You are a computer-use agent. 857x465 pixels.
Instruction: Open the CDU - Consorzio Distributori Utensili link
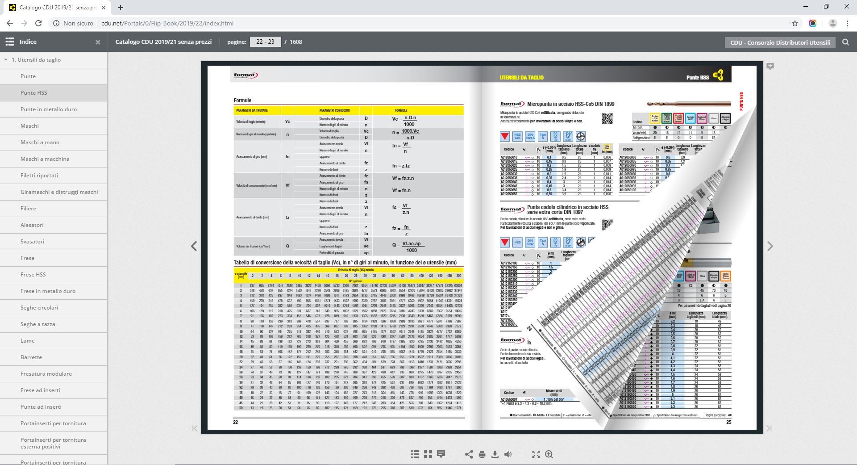pyautogui.click(x=780, y=42)
